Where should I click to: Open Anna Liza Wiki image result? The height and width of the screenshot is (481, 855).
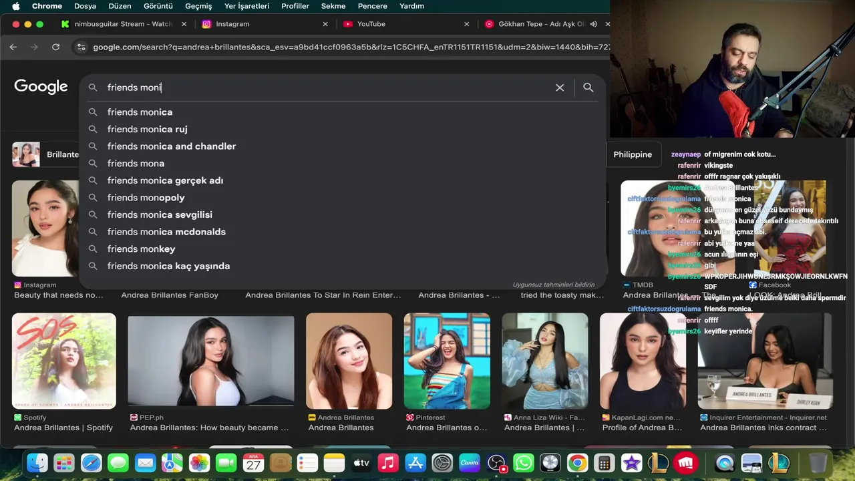pos(545,361)
